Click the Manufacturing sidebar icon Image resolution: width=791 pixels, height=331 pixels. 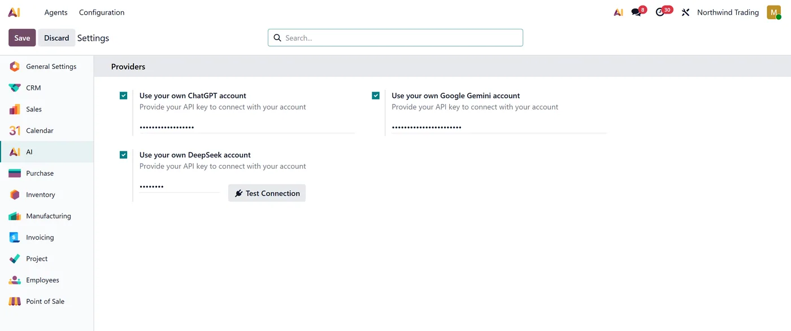pos(15,216)
